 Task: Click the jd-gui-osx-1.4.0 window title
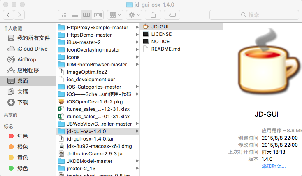pos(154,5)
